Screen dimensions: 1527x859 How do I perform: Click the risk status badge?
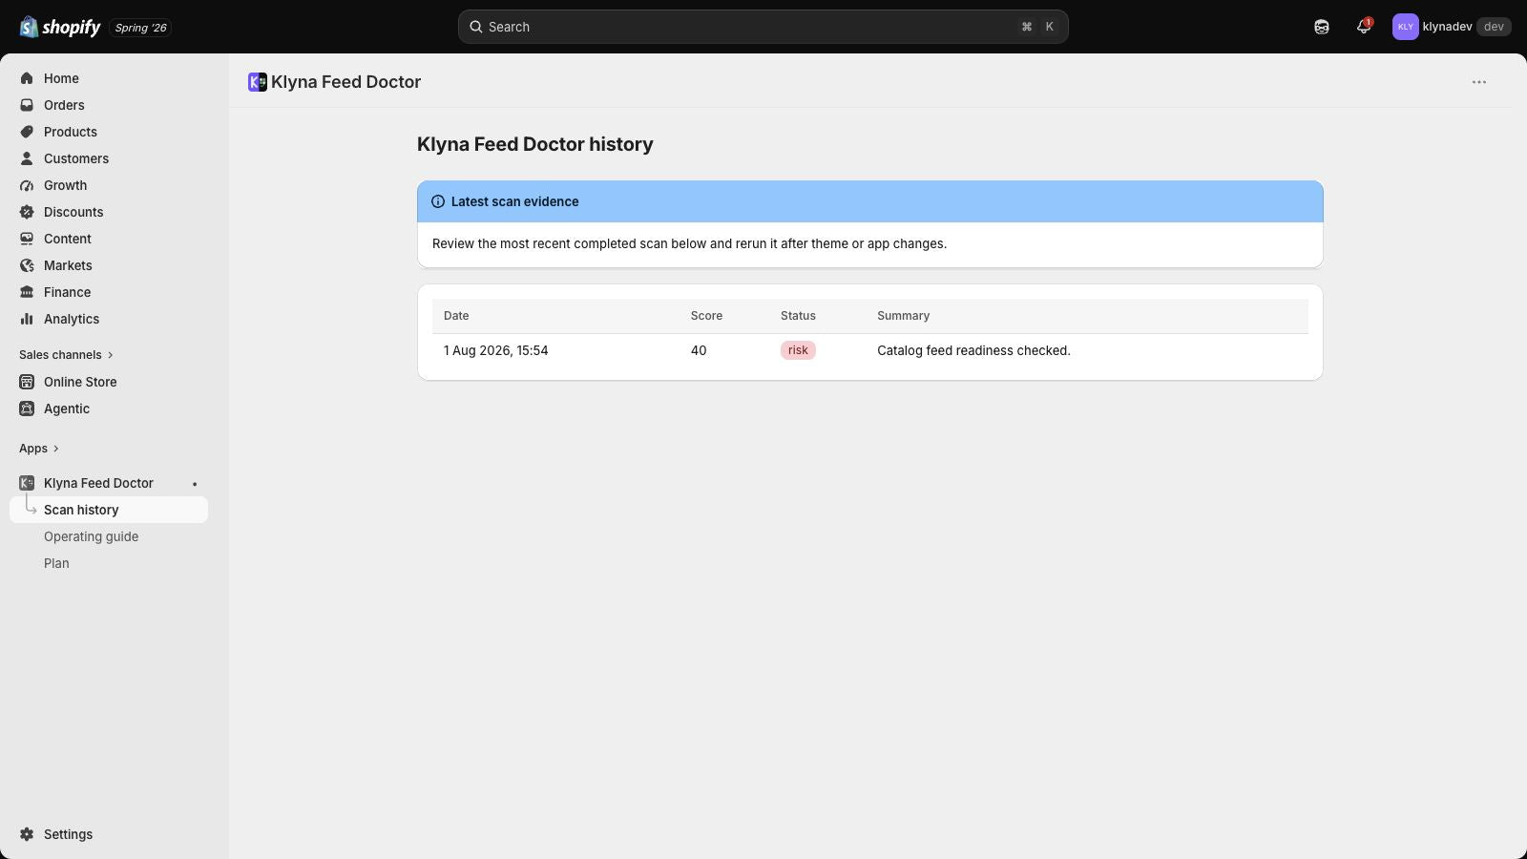pos(798,350)
